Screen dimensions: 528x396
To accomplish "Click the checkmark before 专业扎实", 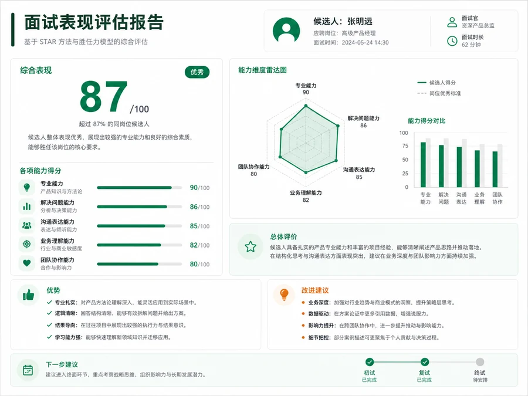I will click(x=49, y=302).
